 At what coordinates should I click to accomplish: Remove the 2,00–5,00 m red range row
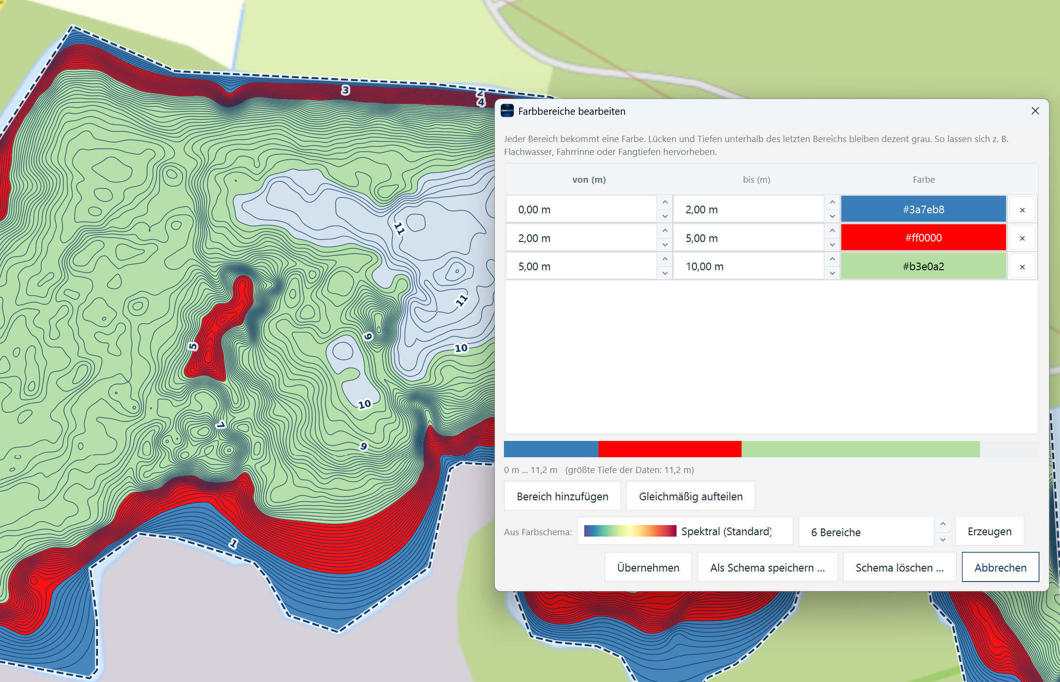pyautogui.click(x=1022, y=238)
